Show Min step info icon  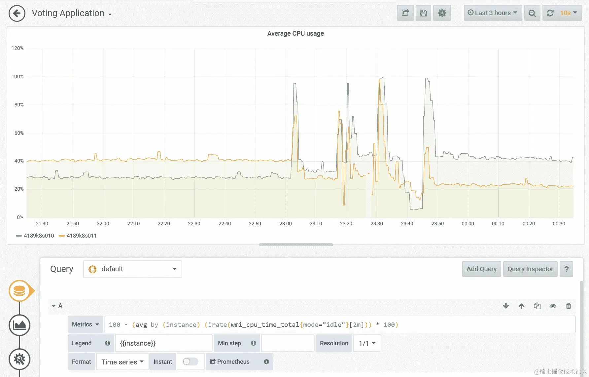tap(253, 343)
